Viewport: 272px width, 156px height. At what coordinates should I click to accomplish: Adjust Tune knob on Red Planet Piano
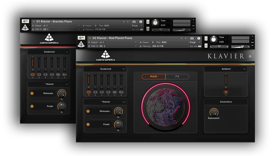[x=214, y=40]
